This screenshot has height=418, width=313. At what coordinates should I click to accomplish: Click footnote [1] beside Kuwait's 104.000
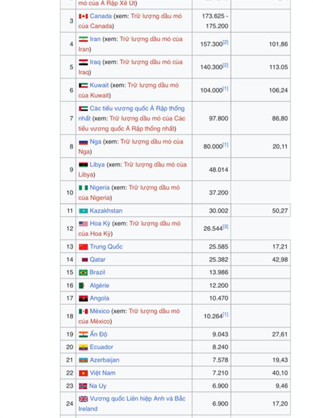[226, 88]
